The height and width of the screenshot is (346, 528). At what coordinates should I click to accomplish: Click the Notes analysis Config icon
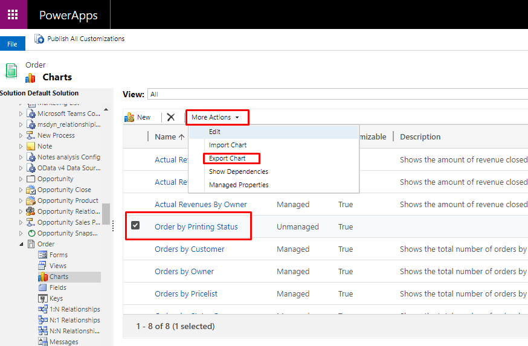(x=31, y=157)
